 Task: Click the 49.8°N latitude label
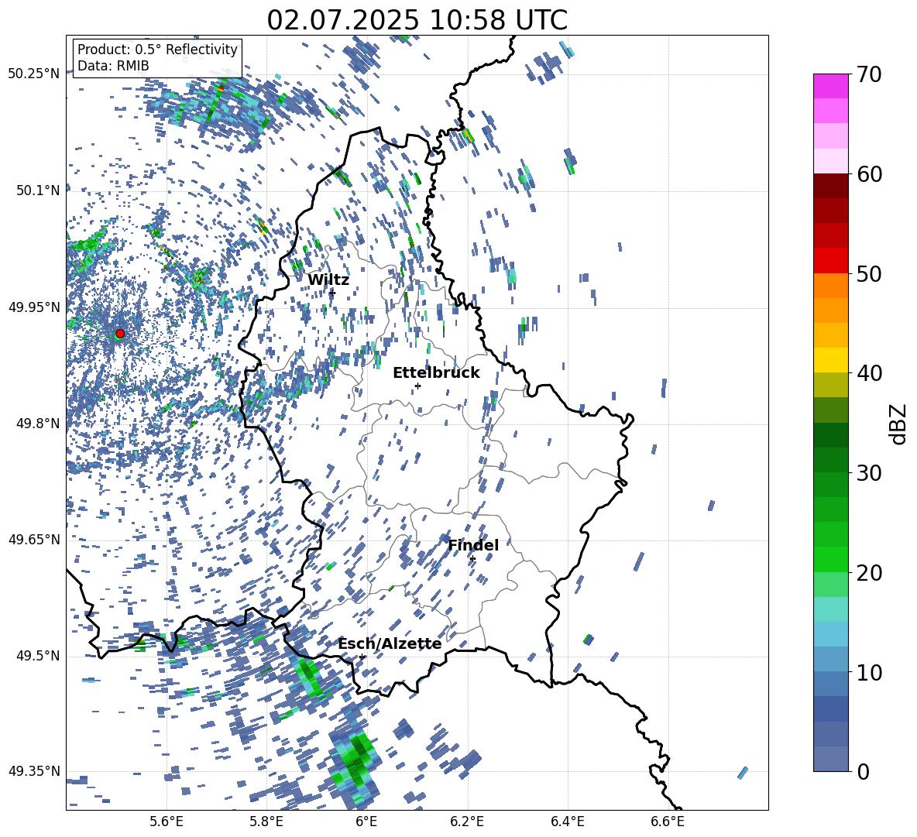click(37, 424)
